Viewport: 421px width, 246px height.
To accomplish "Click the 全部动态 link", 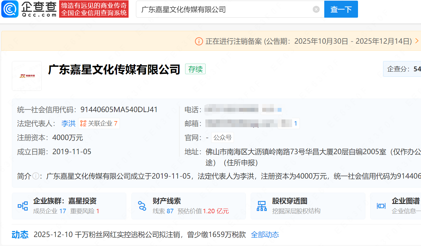I will click(x=265, y=235).
